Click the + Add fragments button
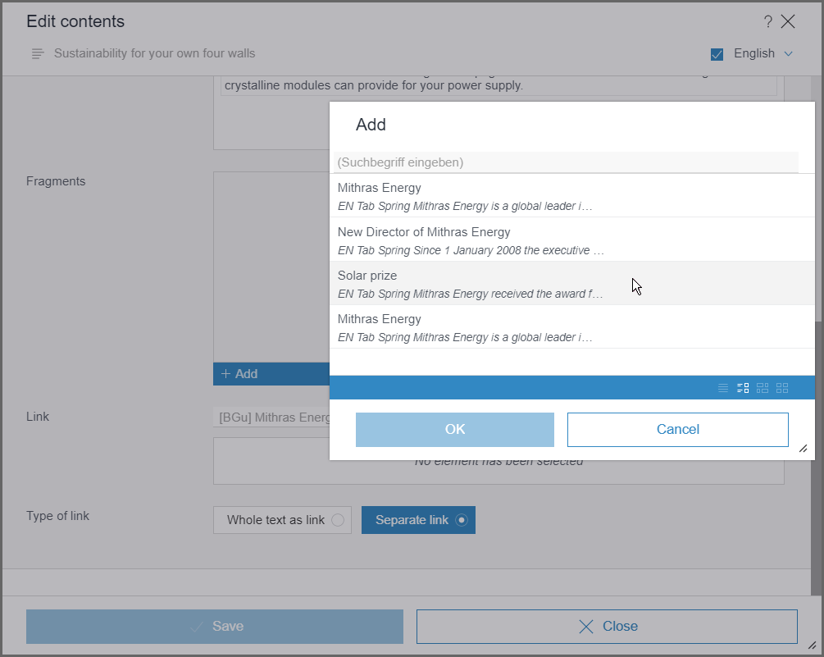The width and height of the screenshot is (824, 657). point(271,374)
